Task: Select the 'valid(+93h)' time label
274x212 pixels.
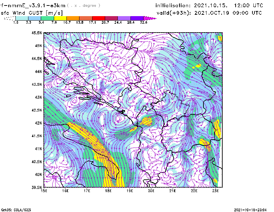Action: coord(174,13)
